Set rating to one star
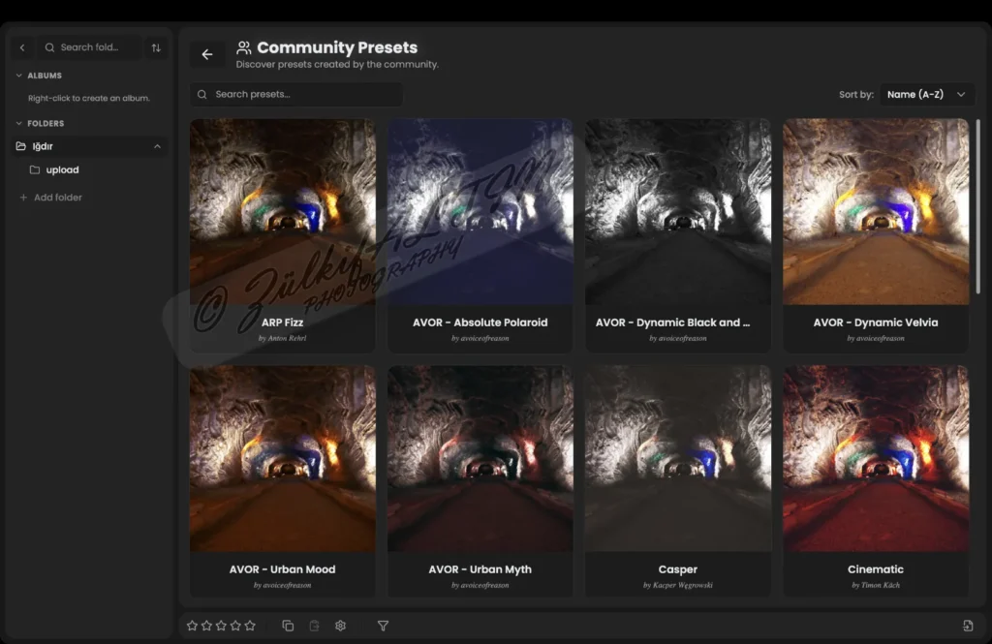The height and width of the screenshot is (644, 992). (x=193, y=626)
